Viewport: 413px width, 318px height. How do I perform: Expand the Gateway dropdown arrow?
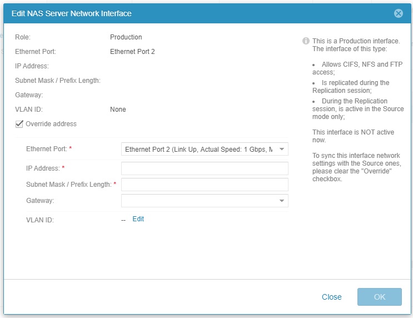tap(282, 201)
